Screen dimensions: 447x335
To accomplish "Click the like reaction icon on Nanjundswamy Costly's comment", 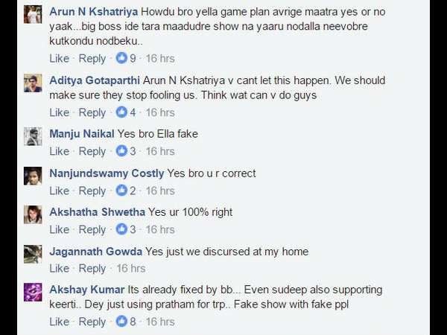I will (121, 191).
